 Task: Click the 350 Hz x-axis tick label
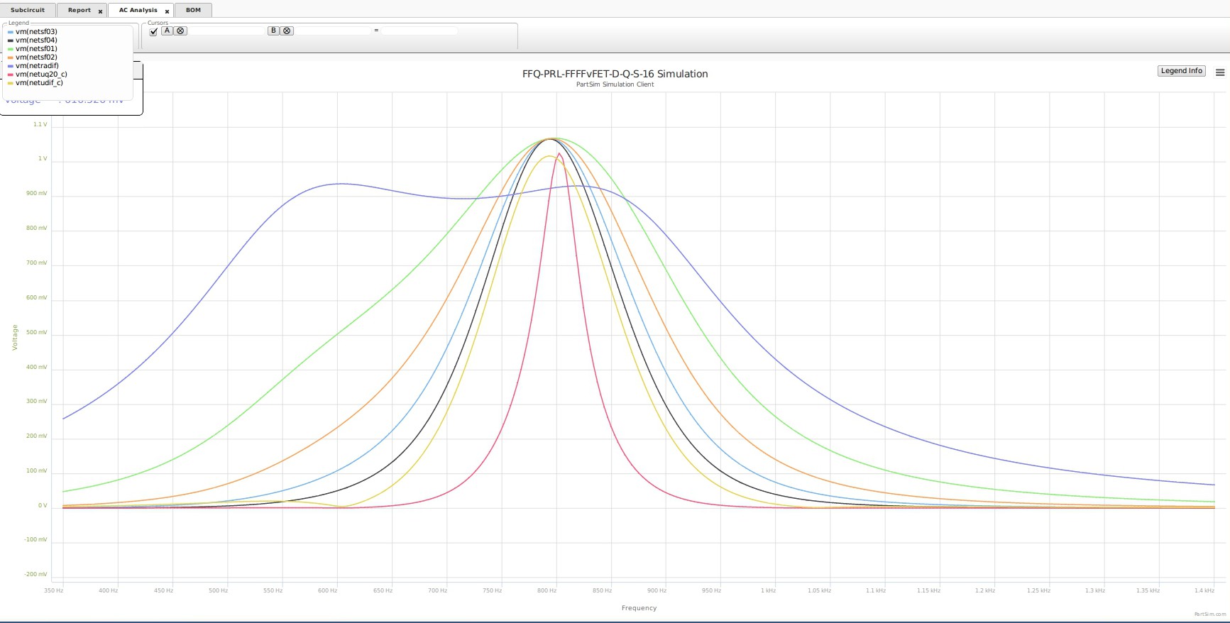pyautogui.click(x=53, y=590)
